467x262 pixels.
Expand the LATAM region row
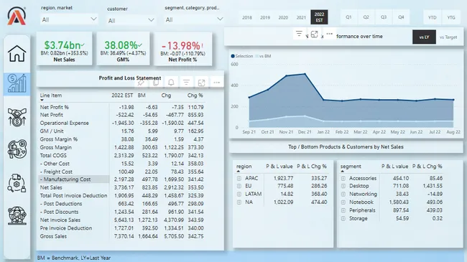239,194
